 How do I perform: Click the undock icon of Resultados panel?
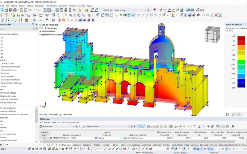point(33,24)
